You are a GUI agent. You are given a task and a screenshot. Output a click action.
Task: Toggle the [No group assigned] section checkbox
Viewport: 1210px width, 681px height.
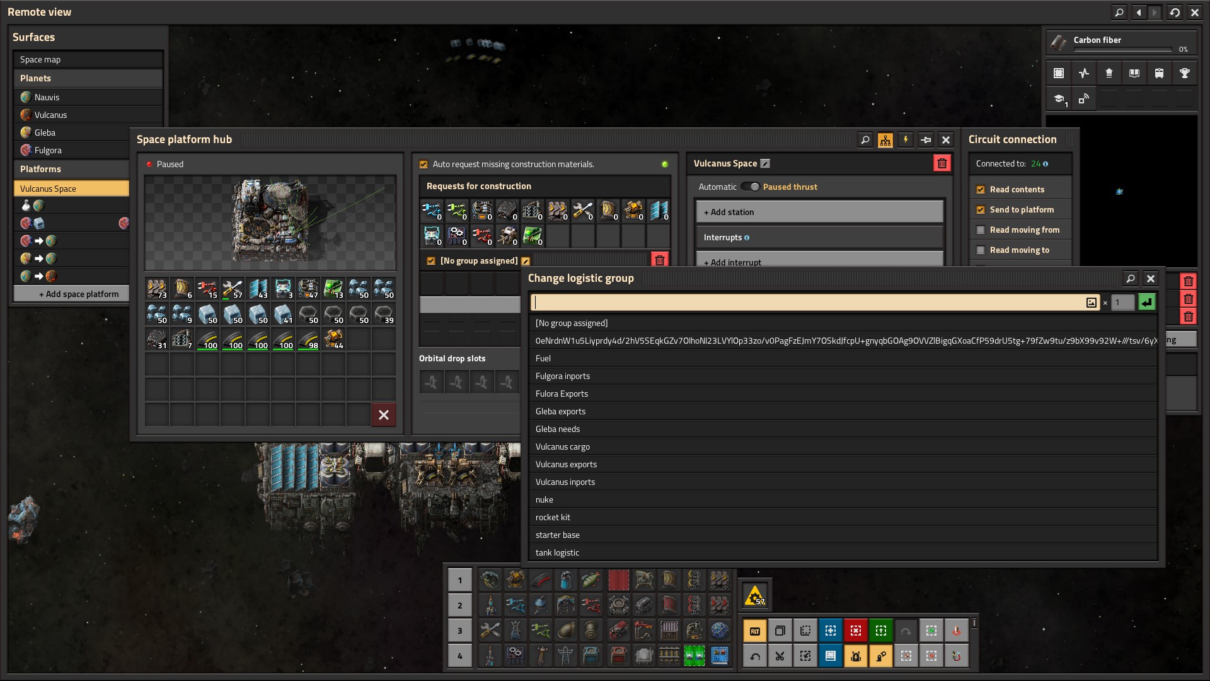coord(431,261)
